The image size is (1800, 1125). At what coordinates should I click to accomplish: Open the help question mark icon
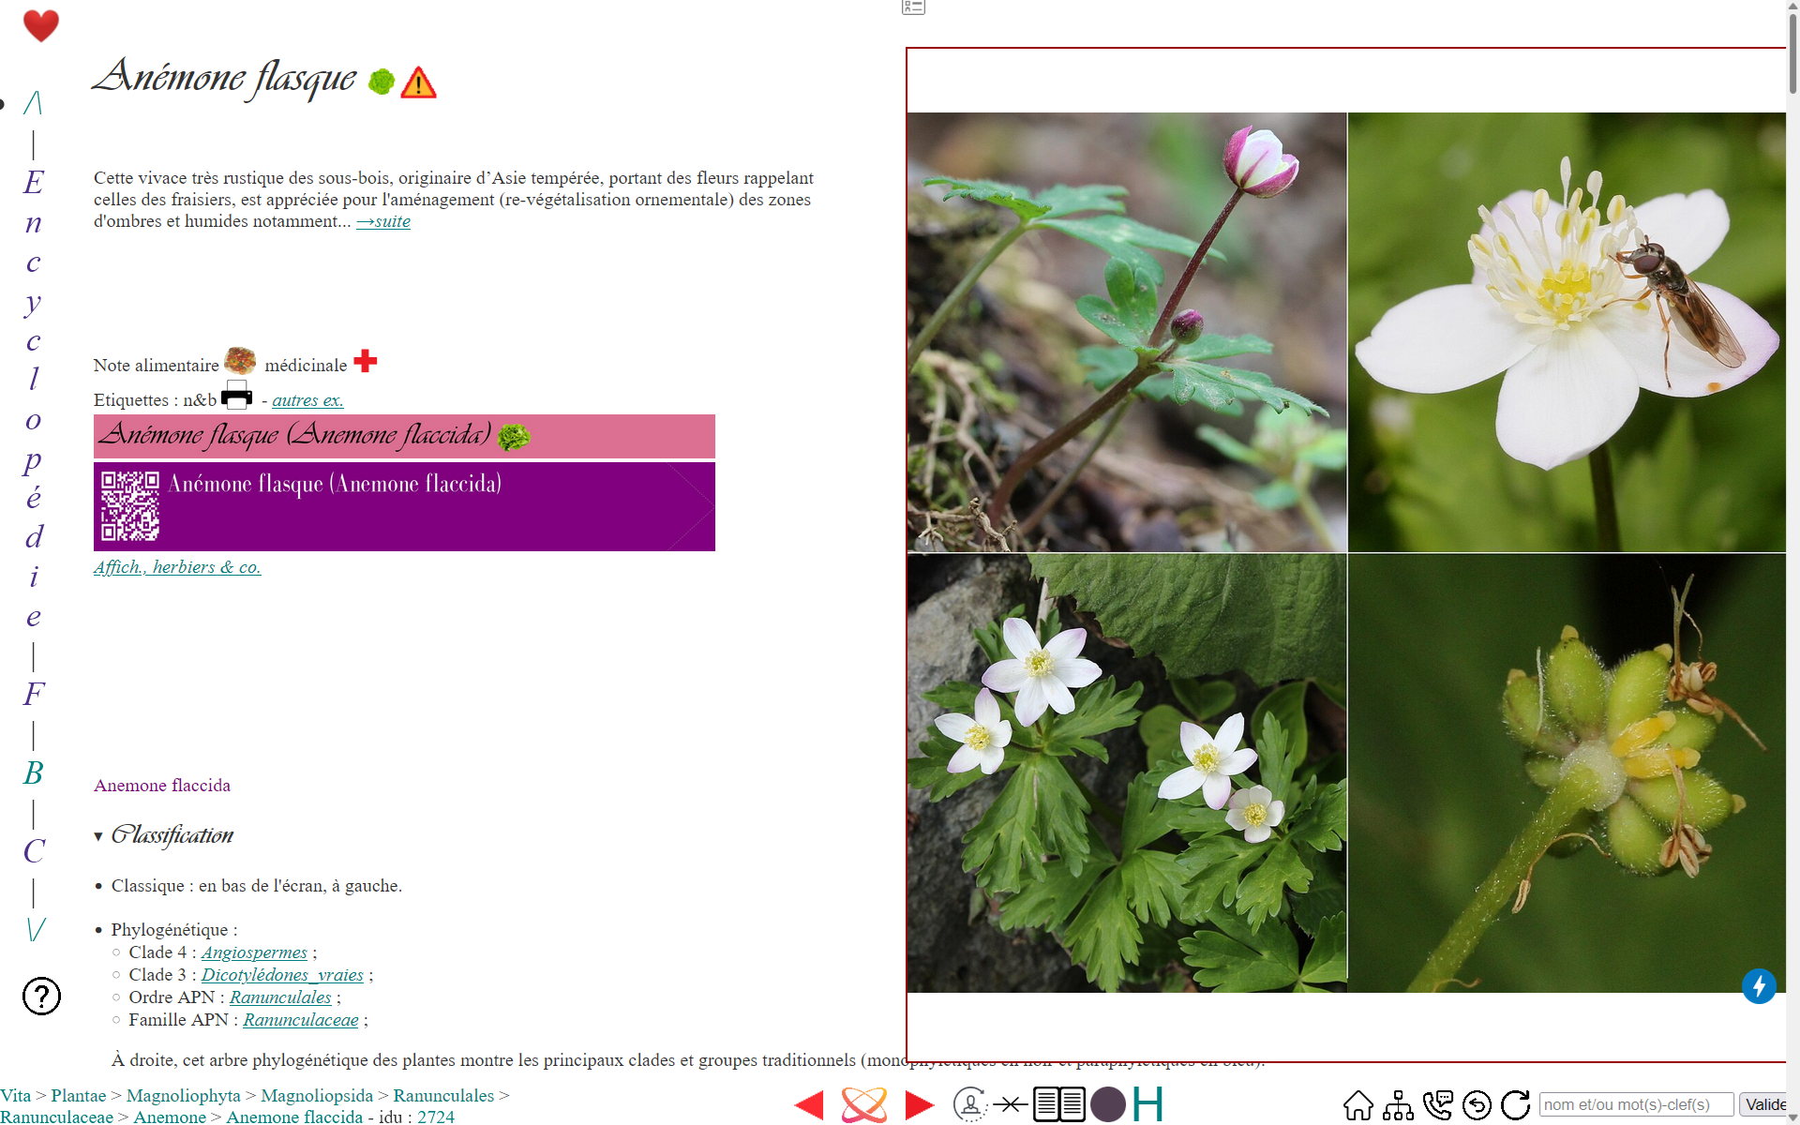pos(41,996)
